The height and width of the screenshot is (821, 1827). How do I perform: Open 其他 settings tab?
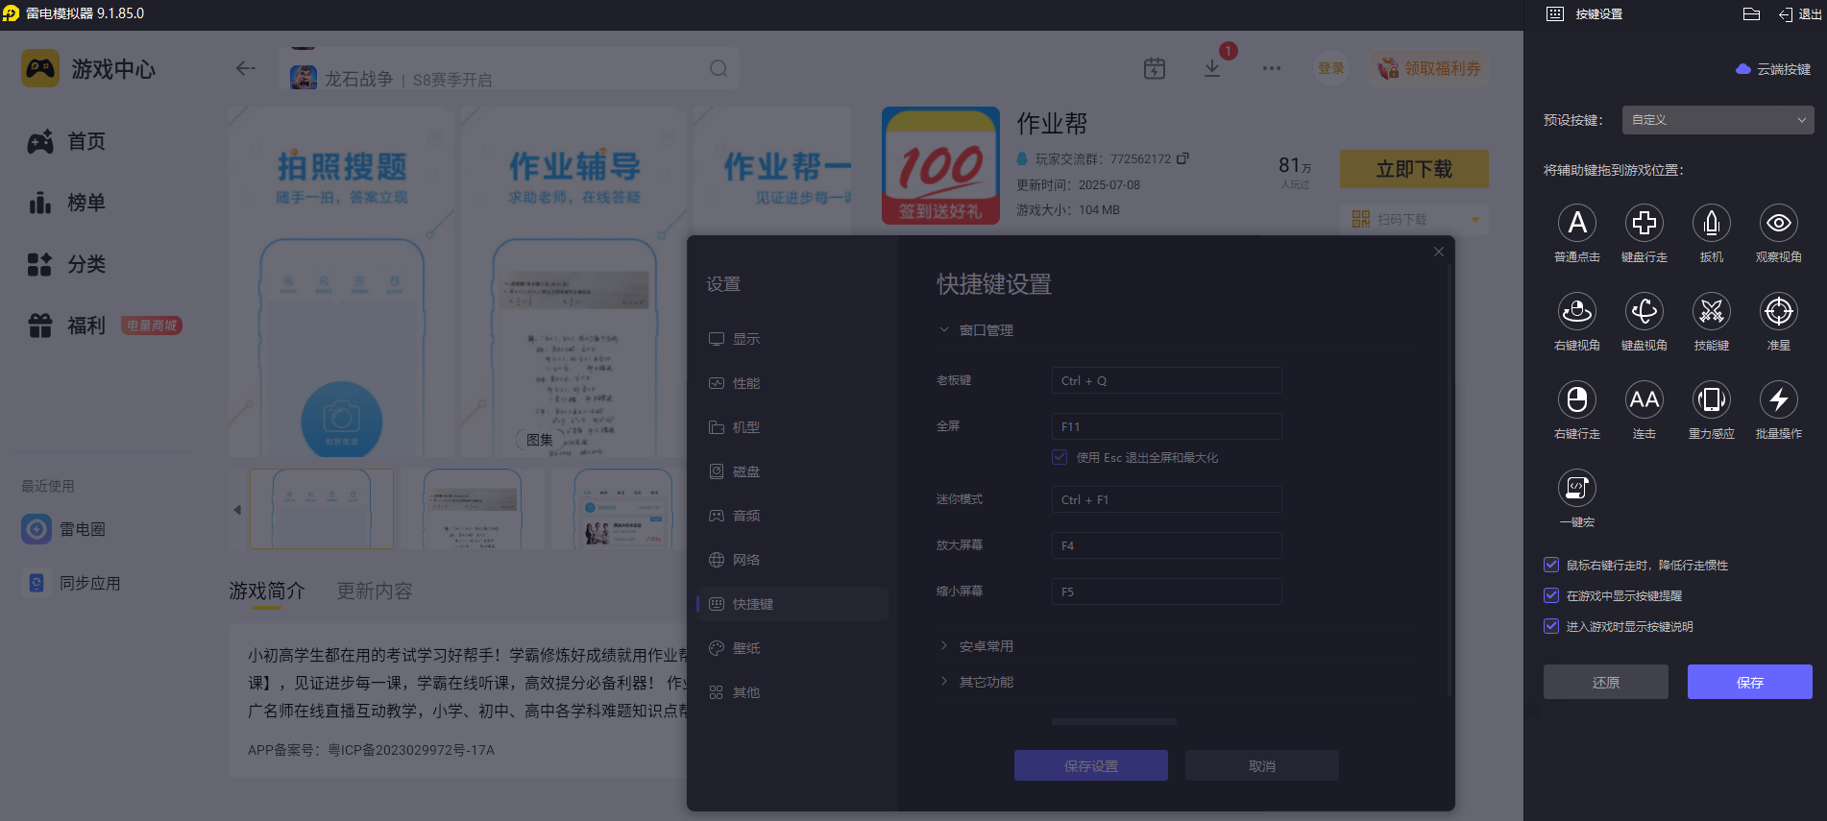point(792,692)
